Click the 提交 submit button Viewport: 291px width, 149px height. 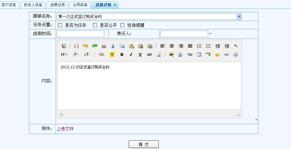144,144
